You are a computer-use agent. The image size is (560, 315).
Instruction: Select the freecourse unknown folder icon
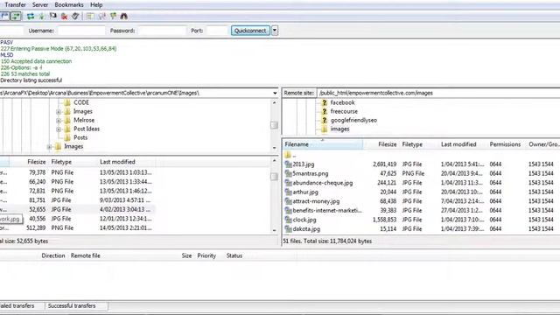click(325, 111)
